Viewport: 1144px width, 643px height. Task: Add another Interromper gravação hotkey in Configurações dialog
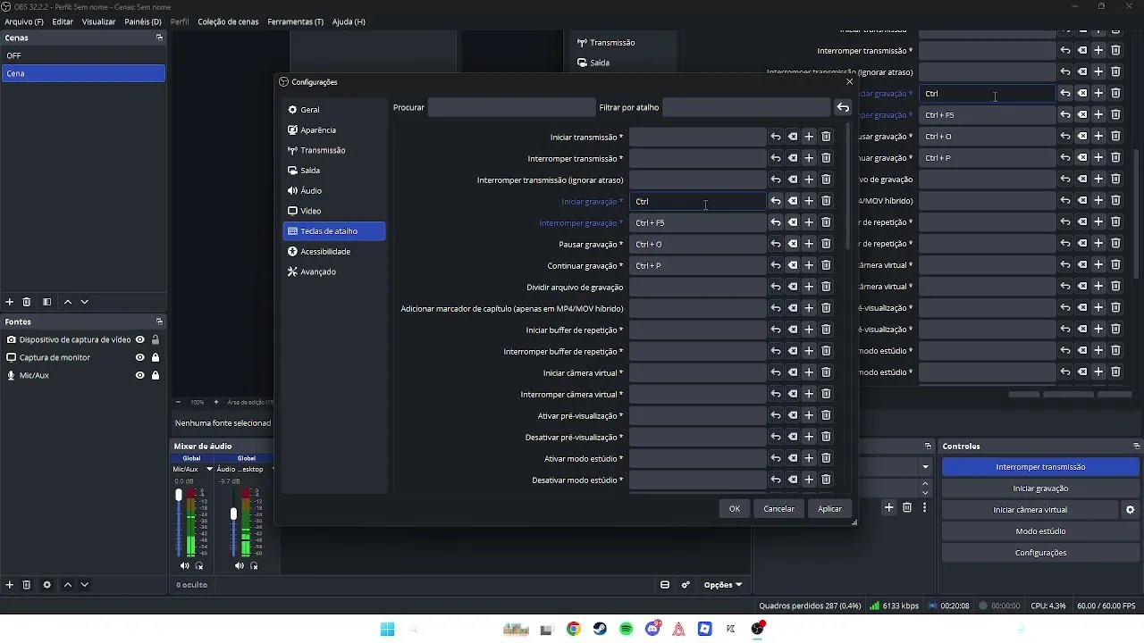tap(809, 222)
